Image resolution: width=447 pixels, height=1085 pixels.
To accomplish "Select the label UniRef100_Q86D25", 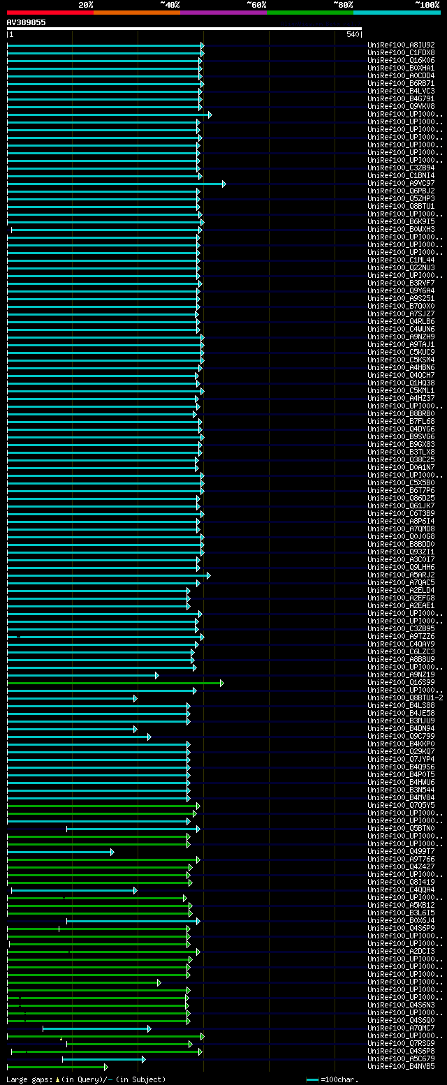I will 401,498.
